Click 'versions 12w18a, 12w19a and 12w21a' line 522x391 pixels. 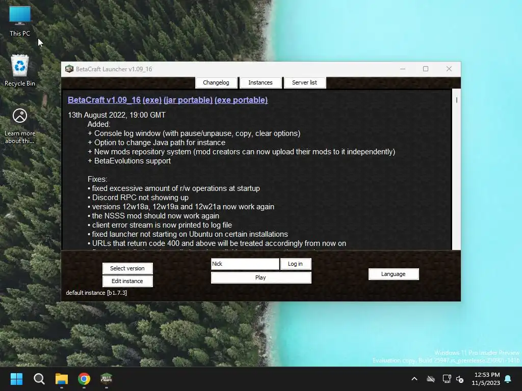tap(181, 207)
